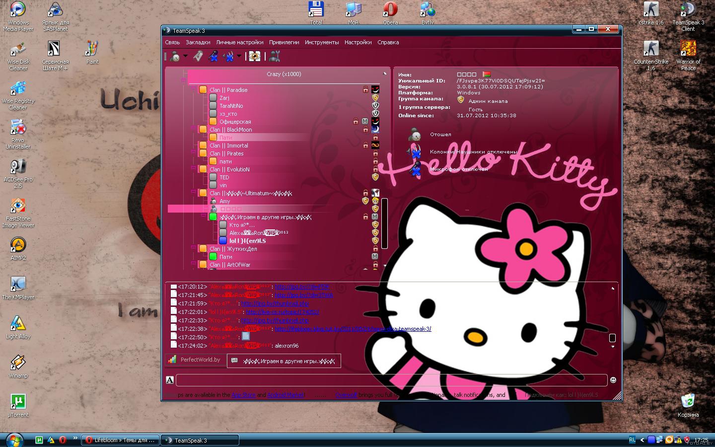
Task: Click the channel admin badge in info panel
Action: (x=461, y=100)
